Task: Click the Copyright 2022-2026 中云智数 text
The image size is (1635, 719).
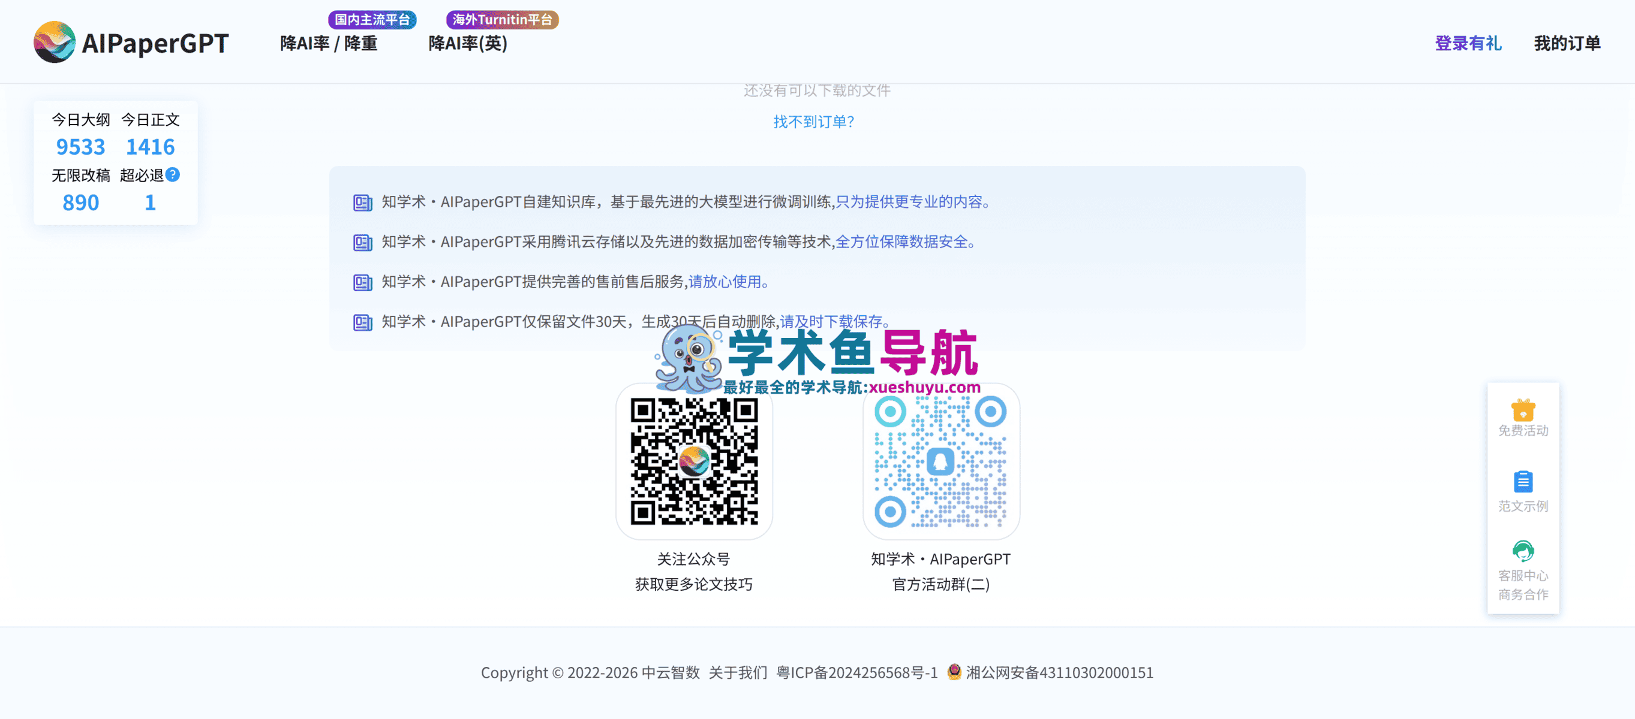Action: 590,672
